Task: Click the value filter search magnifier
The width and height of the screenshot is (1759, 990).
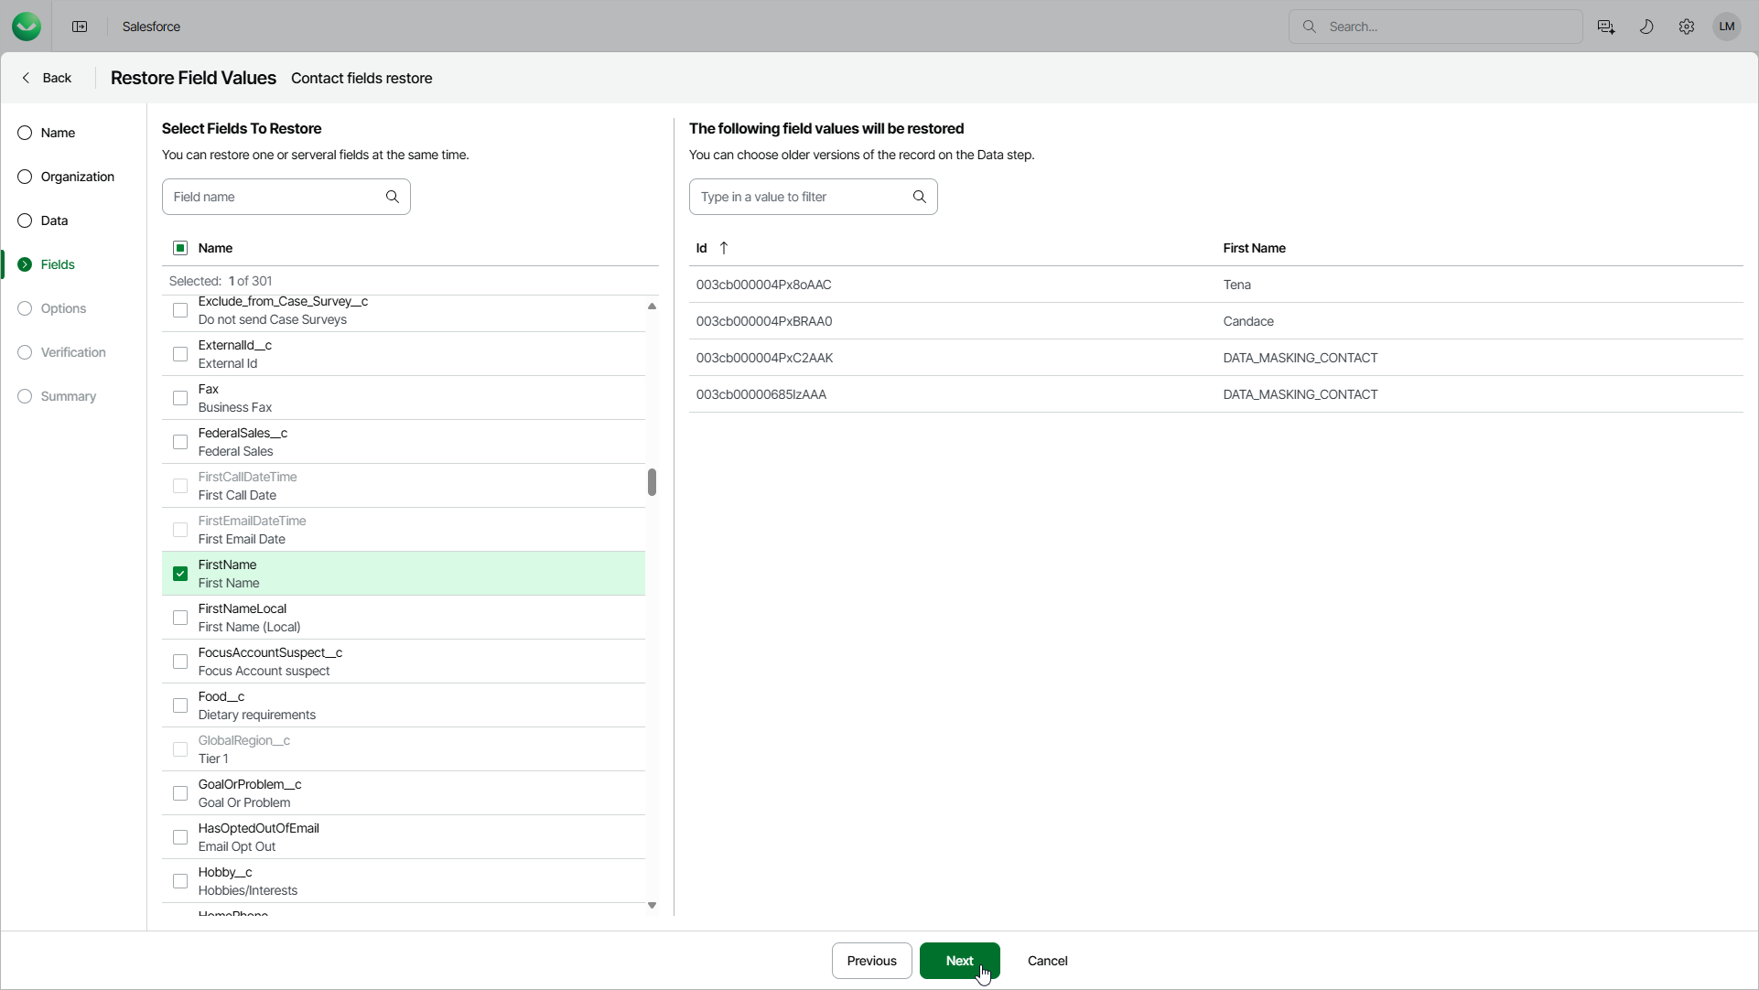Action: 919,197
